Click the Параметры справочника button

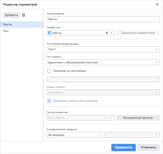click(x=138, y=33)
